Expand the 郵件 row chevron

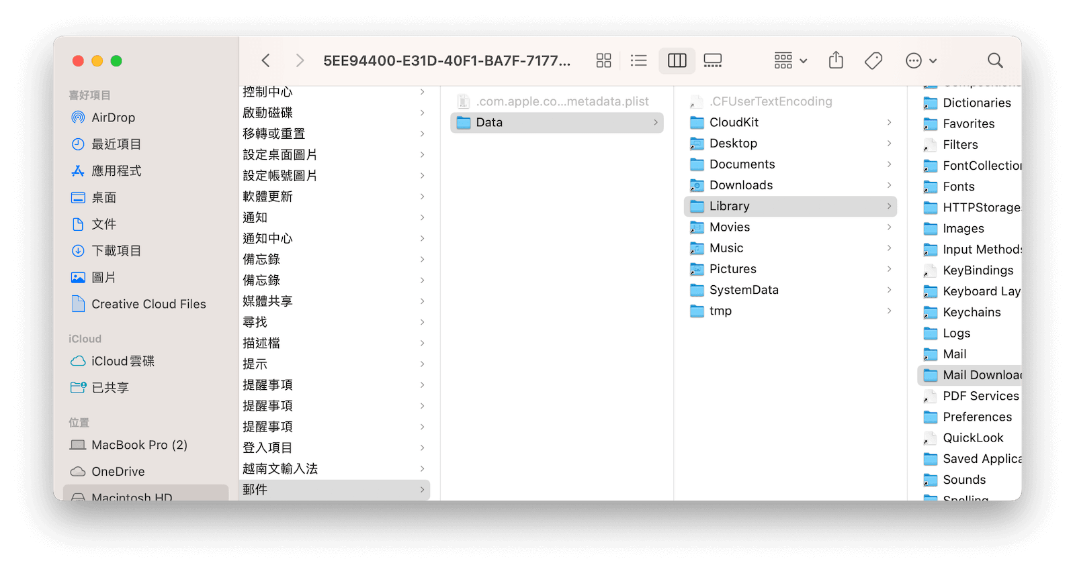[422, 490]
